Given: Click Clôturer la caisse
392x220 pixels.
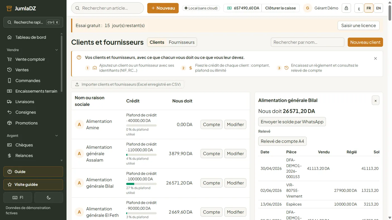Looking at the screenshot, I should tap(281, 8).
